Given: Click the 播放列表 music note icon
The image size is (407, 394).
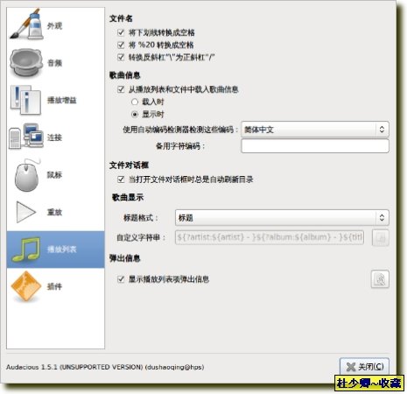Looking at the screenshot, I should point(25,249).
